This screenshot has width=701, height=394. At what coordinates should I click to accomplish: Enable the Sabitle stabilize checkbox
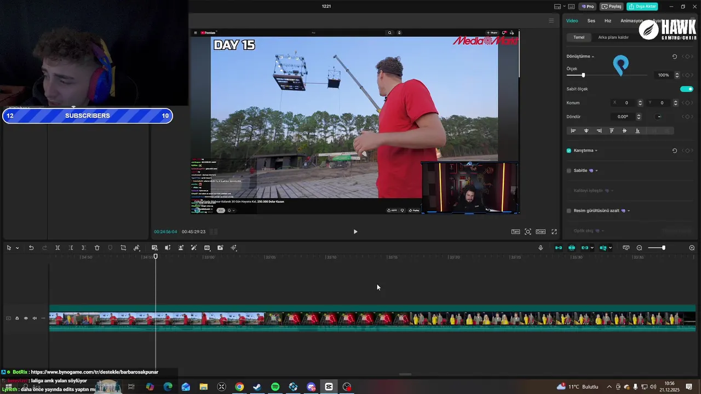[x=568, y=171]
